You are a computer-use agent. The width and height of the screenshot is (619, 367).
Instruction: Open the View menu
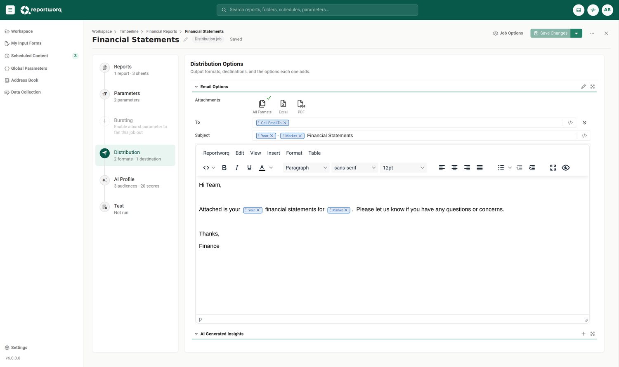(255, 153)
